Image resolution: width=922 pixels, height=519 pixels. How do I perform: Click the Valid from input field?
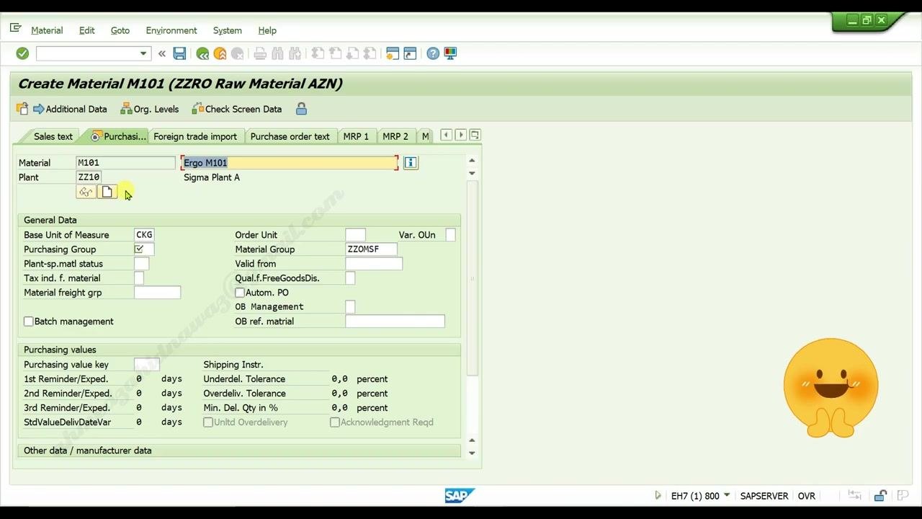click(x=374, y=264)
